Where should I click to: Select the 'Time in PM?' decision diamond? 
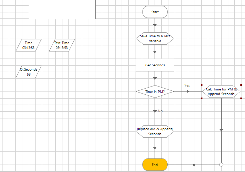pyautogui.click(x=155, y=91)
